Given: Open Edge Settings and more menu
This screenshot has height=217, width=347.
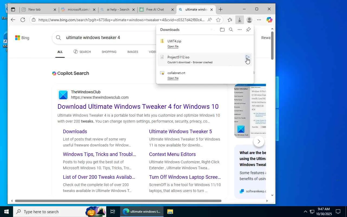Looking at the screenshot, I should (x=259, y=20).
